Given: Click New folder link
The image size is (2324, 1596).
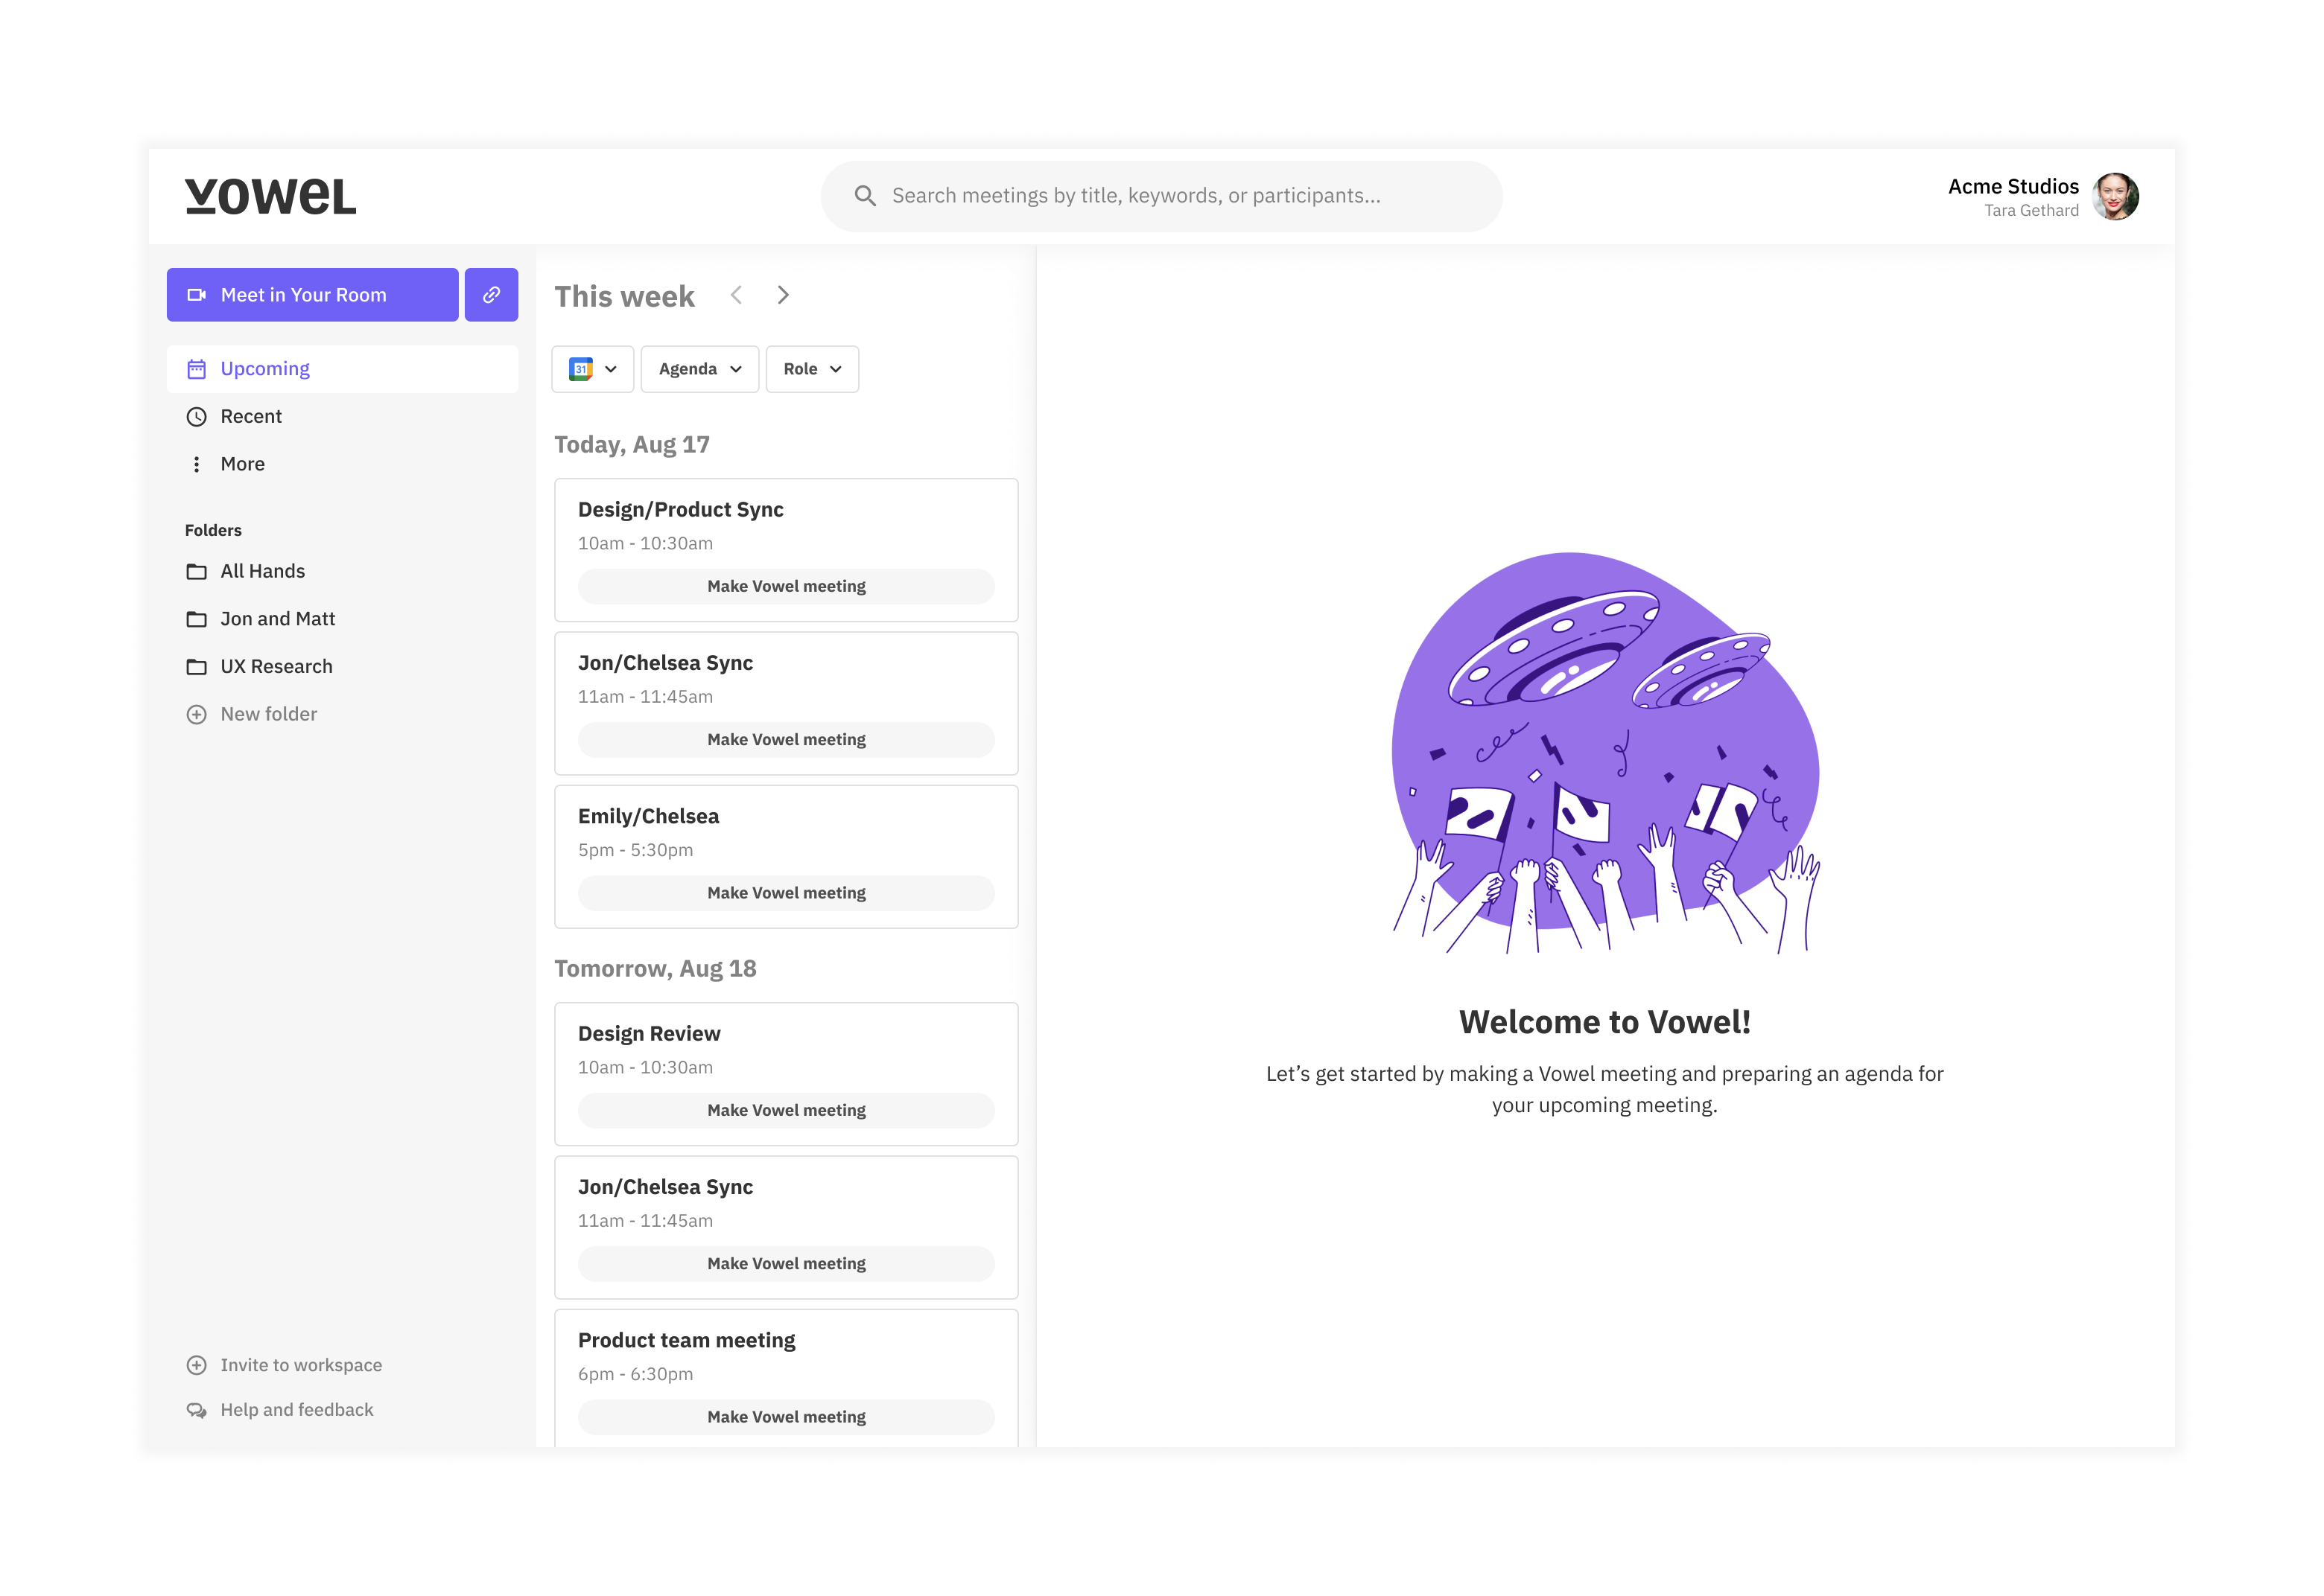Looking at the screenshot, I should [x=268, y=714].
